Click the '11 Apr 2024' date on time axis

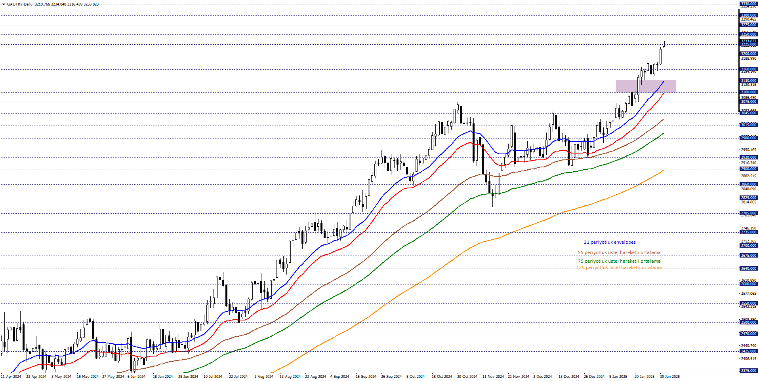pos(11,377)
